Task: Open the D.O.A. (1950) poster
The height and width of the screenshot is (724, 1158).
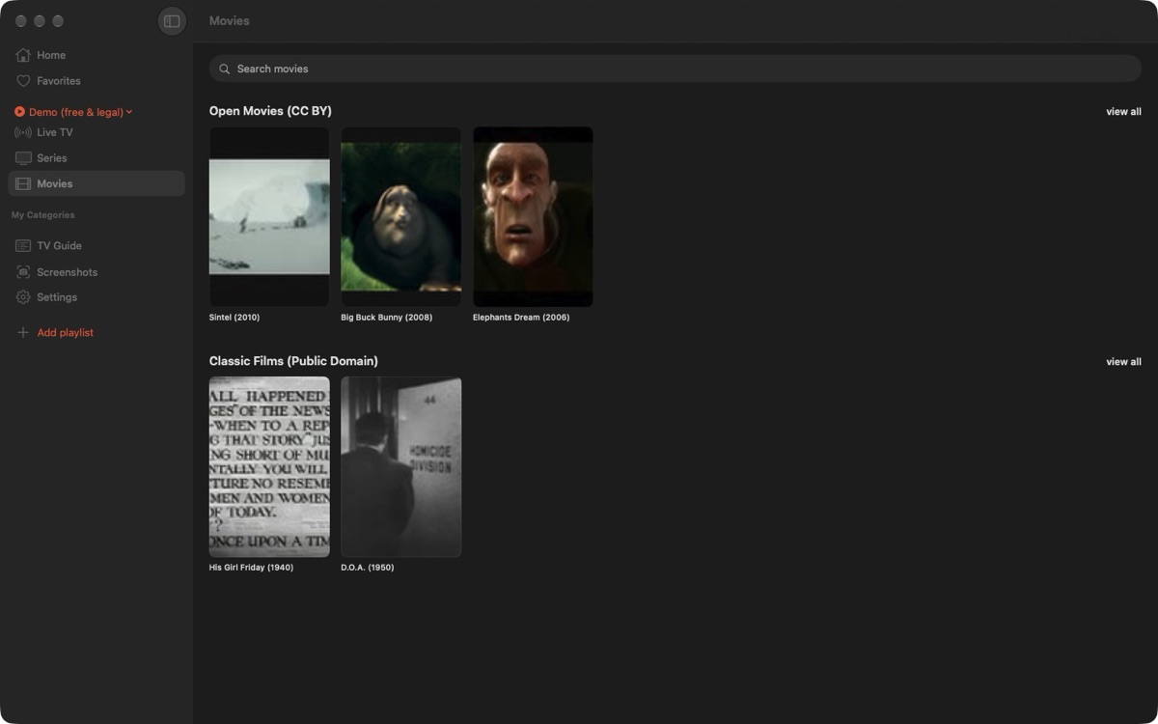Action: 400,467
